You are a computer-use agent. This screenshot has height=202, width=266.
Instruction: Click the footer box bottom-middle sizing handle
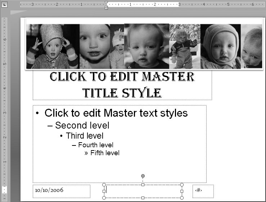(143, 198)
